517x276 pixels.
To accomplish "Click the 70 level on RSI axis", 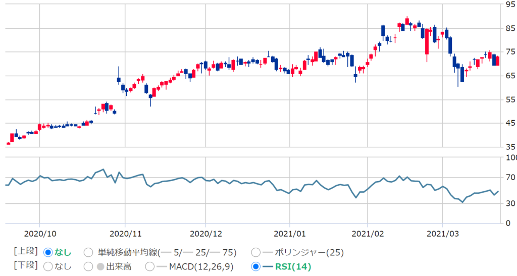I will (x=509, y=177).
